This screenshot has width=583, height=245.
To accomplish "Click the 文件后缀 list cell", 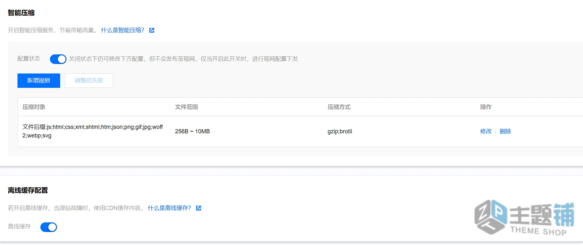I will [x=93, y=131].
